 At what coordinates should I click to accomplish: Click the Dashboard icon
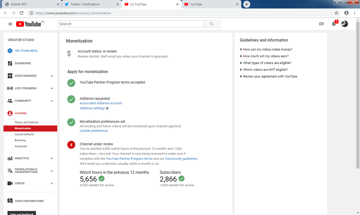click(10, 63)
